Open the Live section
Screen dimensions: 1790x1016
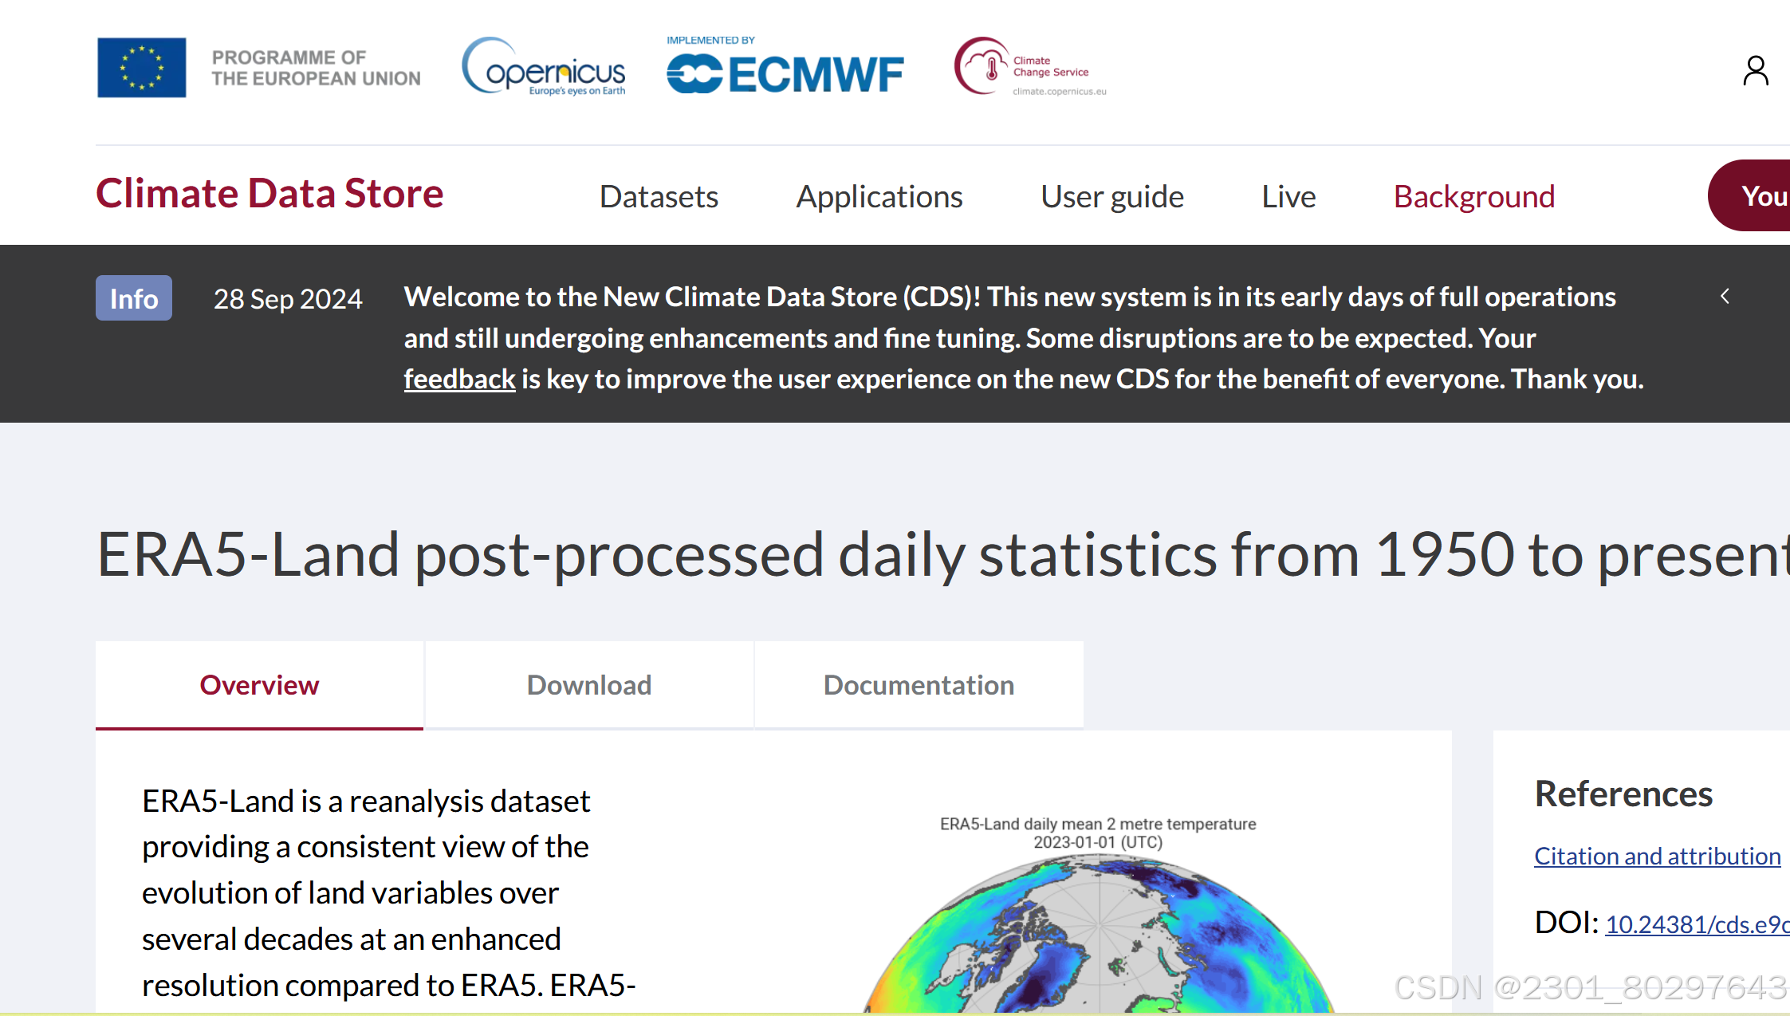click(x=1288, y=196)
